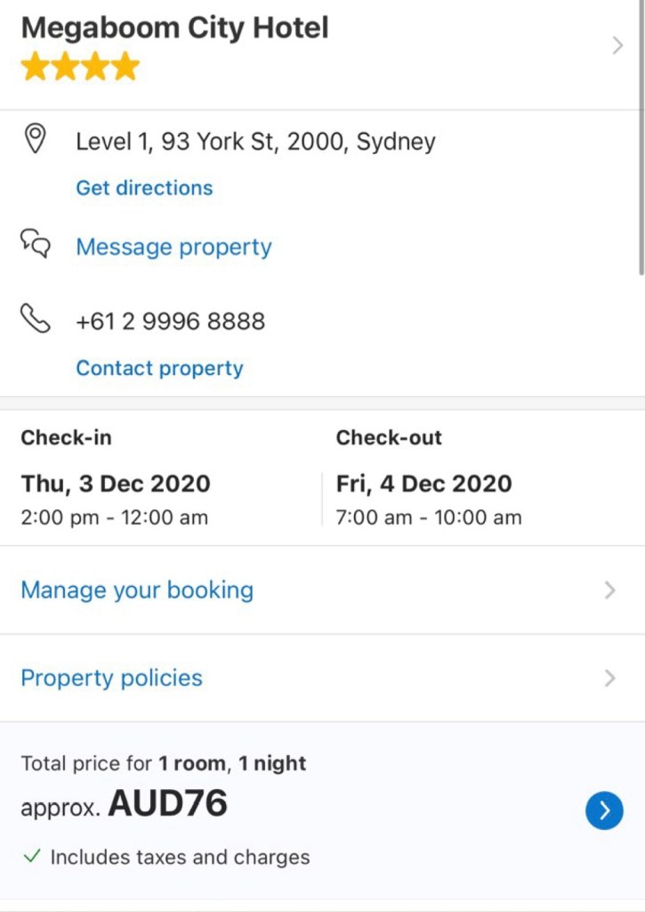Click the four-star hotel rating
The width and height of the screenshot is (645, 912).
click(x=80, y=67)
